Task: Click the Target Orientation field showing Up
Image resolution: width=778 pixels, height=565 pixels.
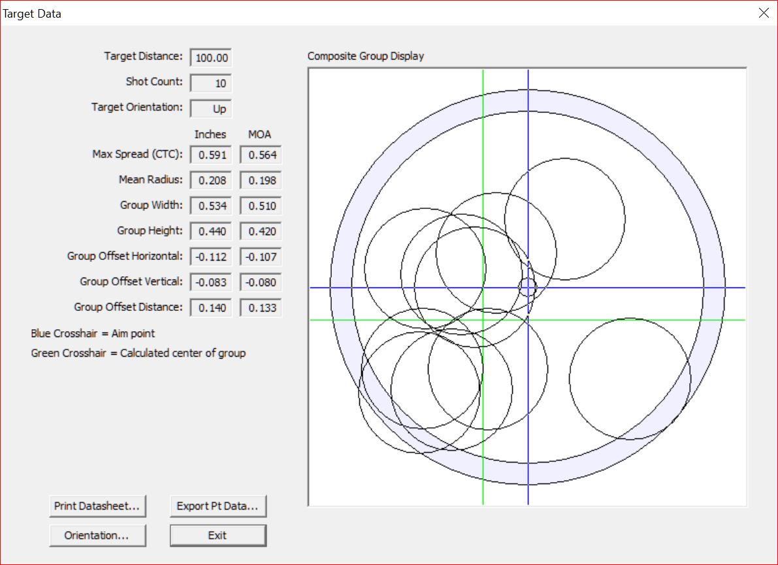Action: pyautogui.click(x=211, y=108)
